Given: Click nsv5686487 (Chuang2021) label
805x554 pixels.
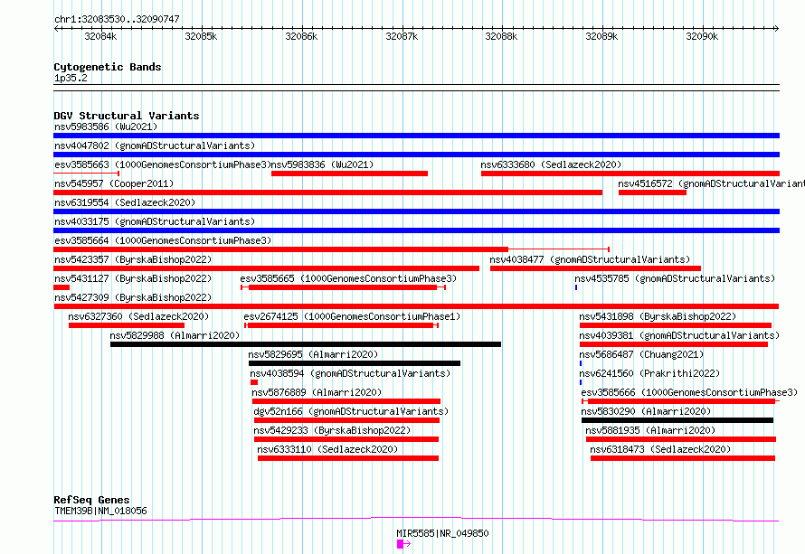Looking at the screenshot, I should [641, 354].
